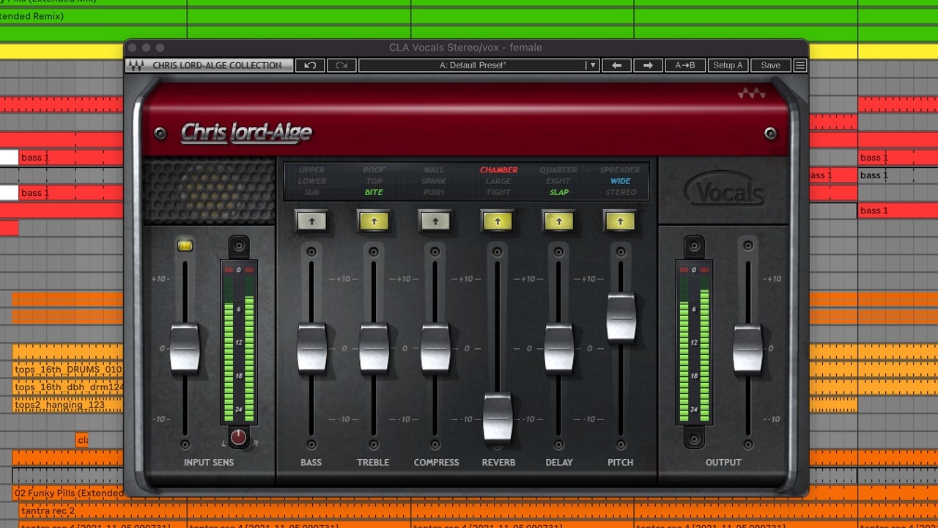Screen dimensions: 938x528
Task: Click the dim 'SUB' bass mode label
Action: pos(311,192)
